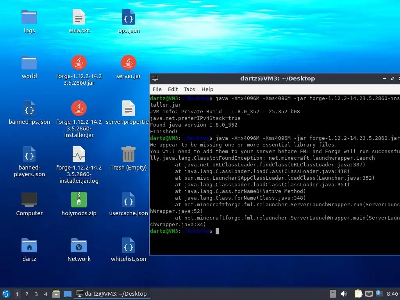Maximize the terminal window
The width and height of the screenshot is (400, 300).
(x=392, y=79)
